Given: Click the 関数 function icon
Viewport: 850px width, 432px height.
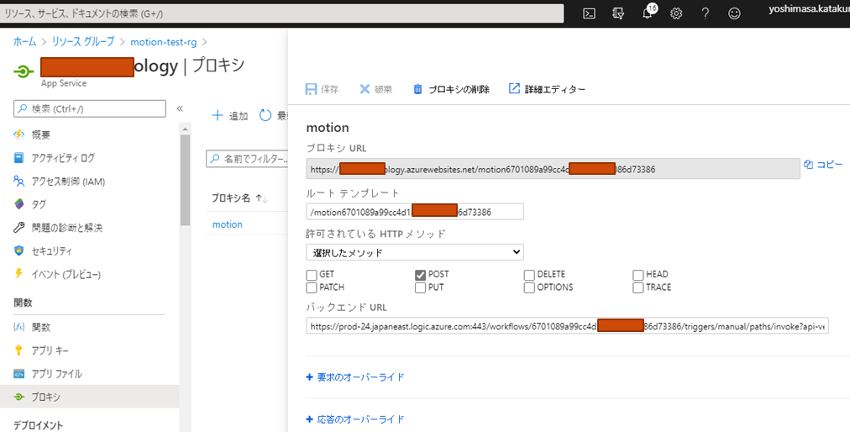Looking at the screenshot, I should 19,327.
